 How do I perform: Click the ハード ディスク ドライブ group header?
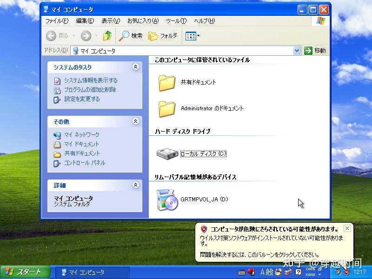(x=182, y=131)
